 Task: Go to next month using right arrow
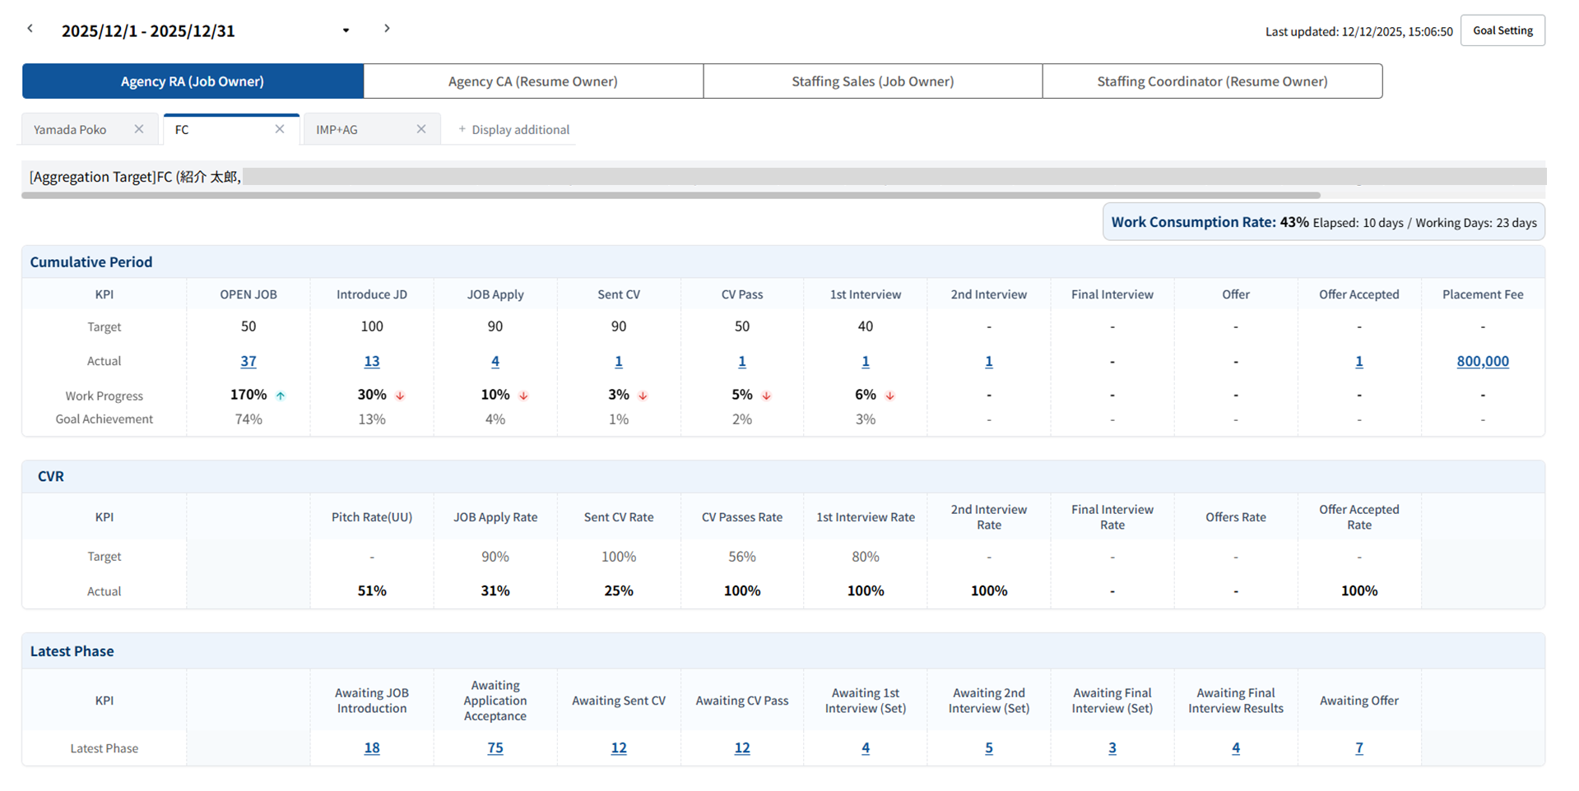[x=387, y=29]
